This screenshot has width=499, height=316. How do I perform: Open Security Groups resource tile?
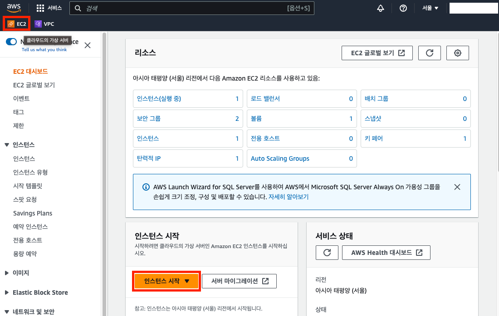pyautogui.click(x=188, y=119)
